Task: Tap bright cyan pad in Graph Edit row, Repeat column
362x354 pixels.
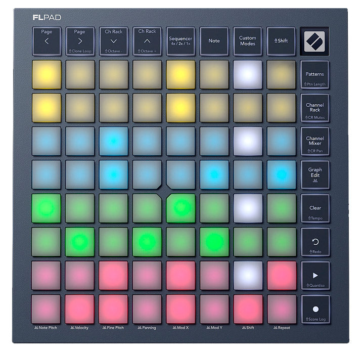Action: pos(282,175)
